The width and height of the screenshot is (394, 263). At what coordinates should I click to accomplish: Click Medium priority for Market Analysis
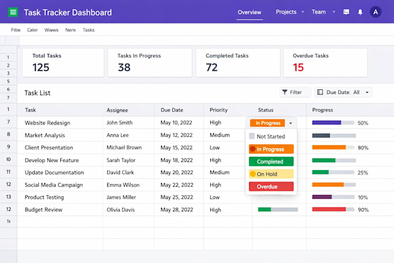click(220, 135)
